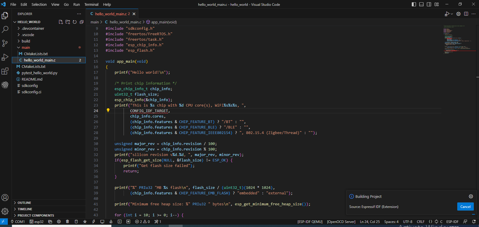Expand the PROJECT COMPONENTS section
The width and height of the screenshot is (479, 227).
pyautogui.click(x=49, y=215)
